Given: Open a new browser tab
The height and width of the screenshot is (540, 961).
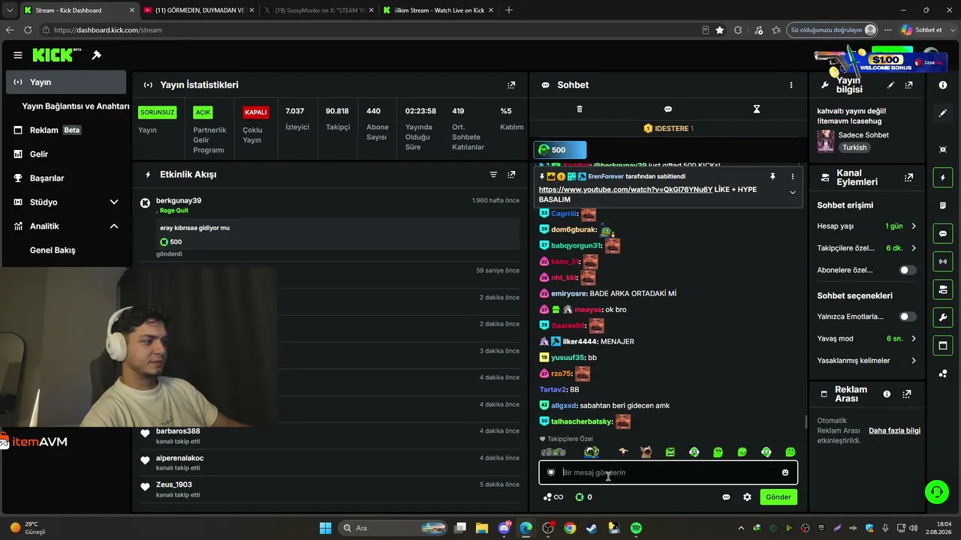Looking at the screenshot, I should point(509,10).
